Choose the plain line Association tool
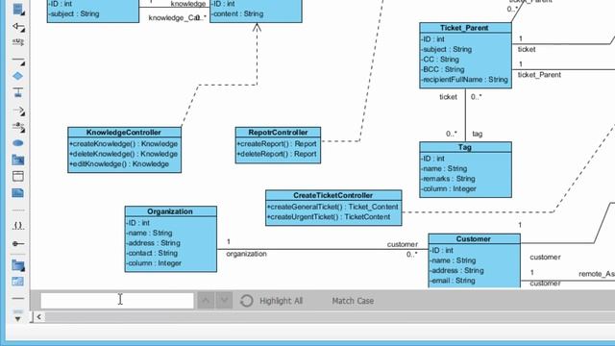 18,62
